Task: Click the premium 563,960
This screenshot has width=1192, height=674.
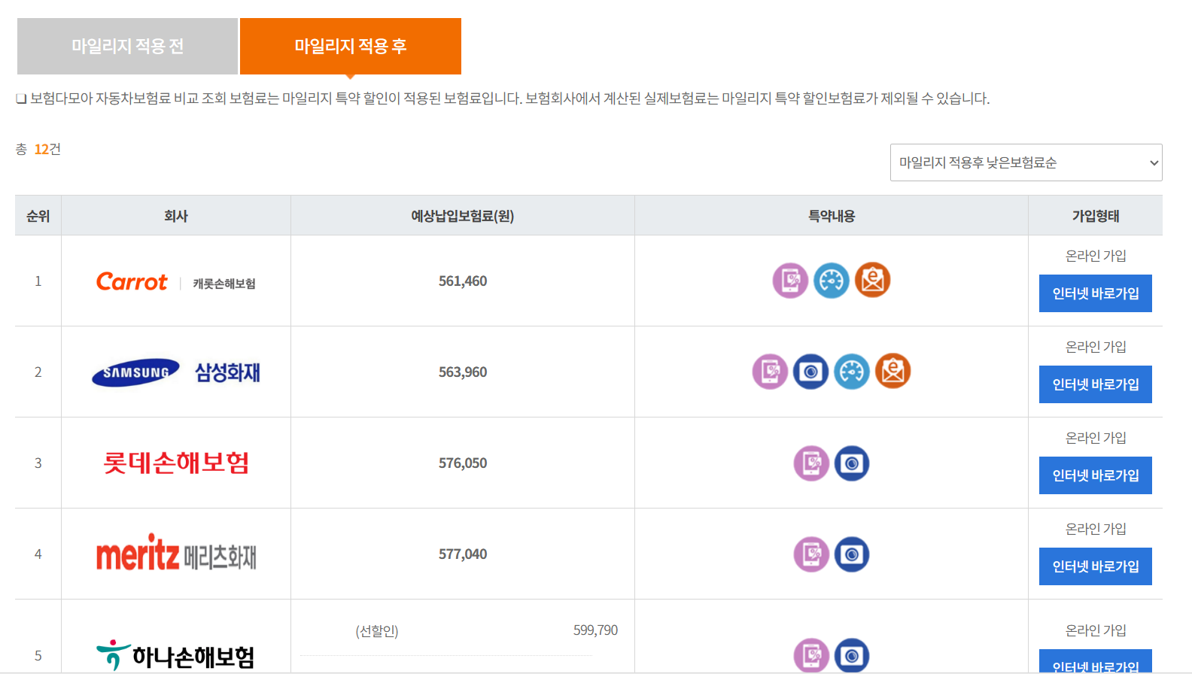Action: (463, 372)
